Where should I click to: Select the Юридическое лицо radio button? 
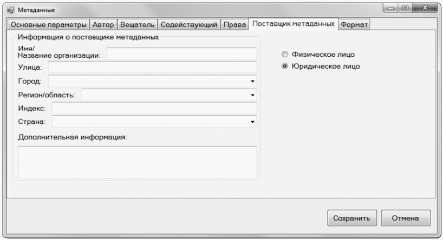tap(284, 66)
